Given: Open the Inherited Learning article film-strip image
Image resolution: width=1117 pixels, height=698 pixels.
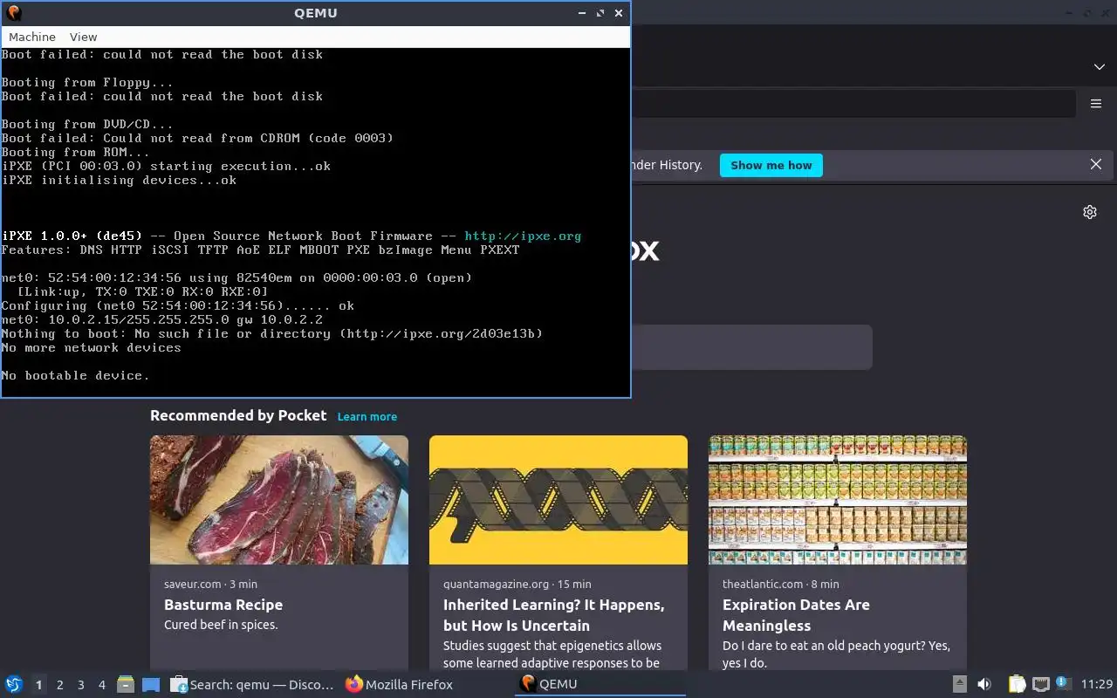Looking at the screenshot, I should [558, 500].
